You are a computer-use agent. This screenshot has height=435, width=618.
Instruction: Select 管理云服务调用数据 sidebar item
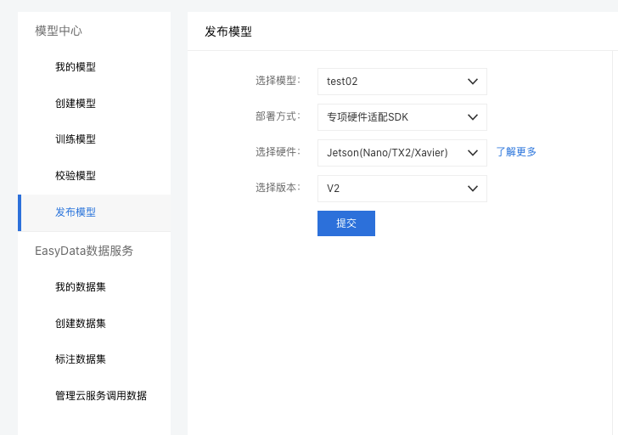pos(101,396)
